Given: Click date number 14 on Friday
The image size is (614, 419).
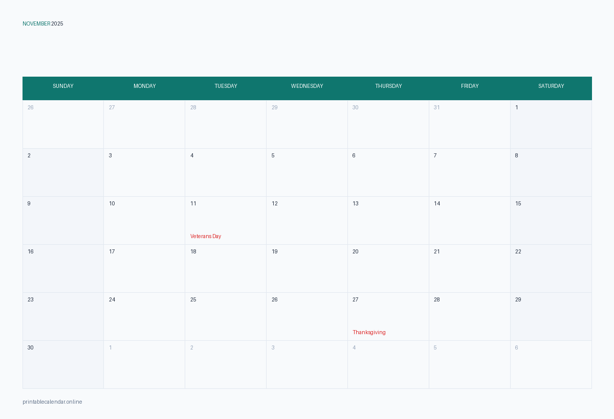Looking at the screenshot, I should tap(437, 204).
